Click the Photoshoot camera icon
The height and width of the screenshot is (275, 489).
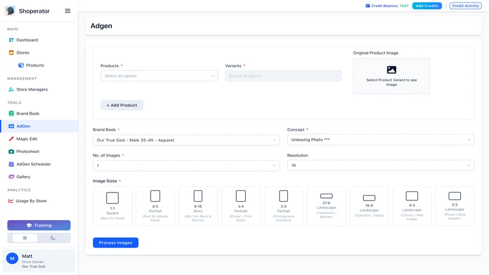pyautogui.click(x=11, y=152)
